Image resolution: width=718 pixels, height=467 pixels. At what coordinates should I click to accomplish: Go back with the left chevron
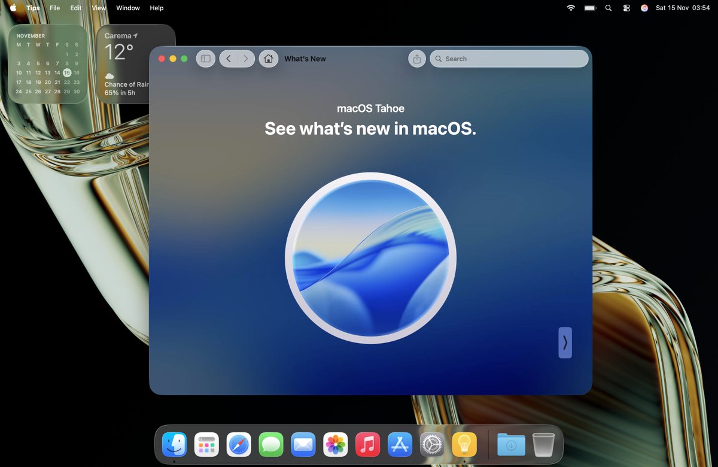[229, 59]
